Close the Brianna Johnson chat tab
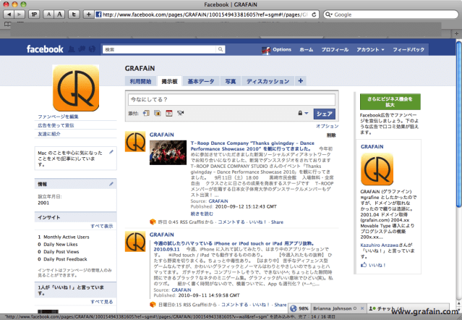This screenshot has height=320, width=462. click(x=362, y=308)
